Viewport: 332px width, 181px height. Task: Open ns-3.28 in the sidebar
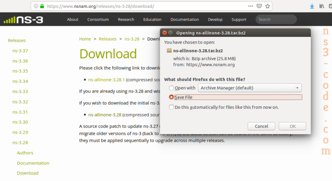pos(20,142)
